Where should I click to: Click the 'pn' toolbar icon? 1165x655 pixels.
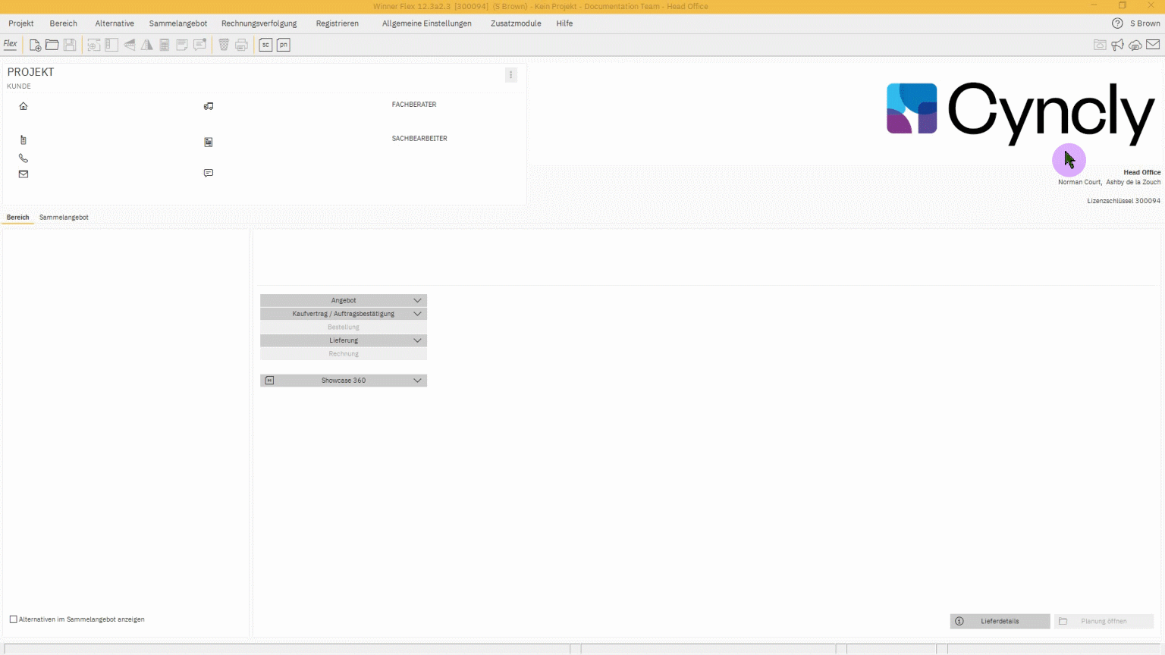click(x=283, y=45)
